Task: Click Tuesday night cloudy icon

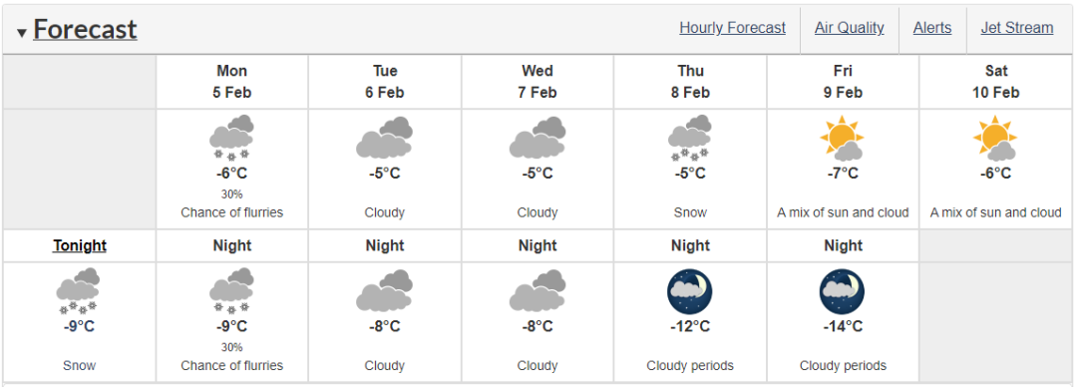Action: 385,291
